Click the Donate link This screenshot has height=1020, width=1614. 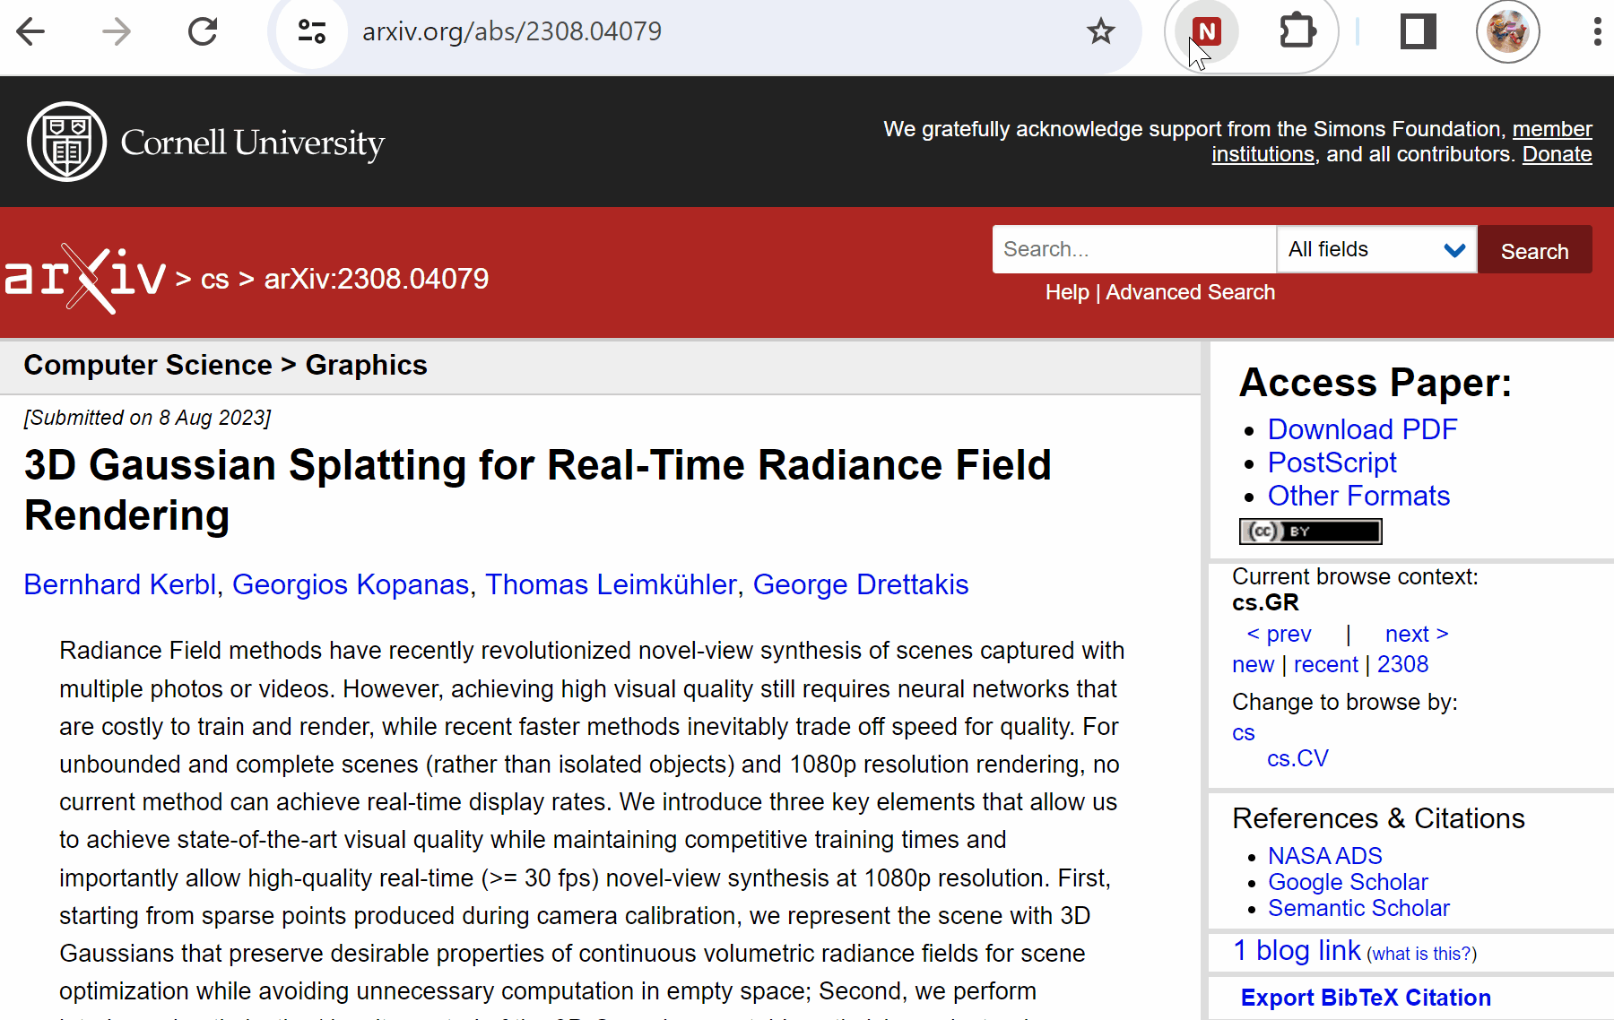tap(1557, 154)
